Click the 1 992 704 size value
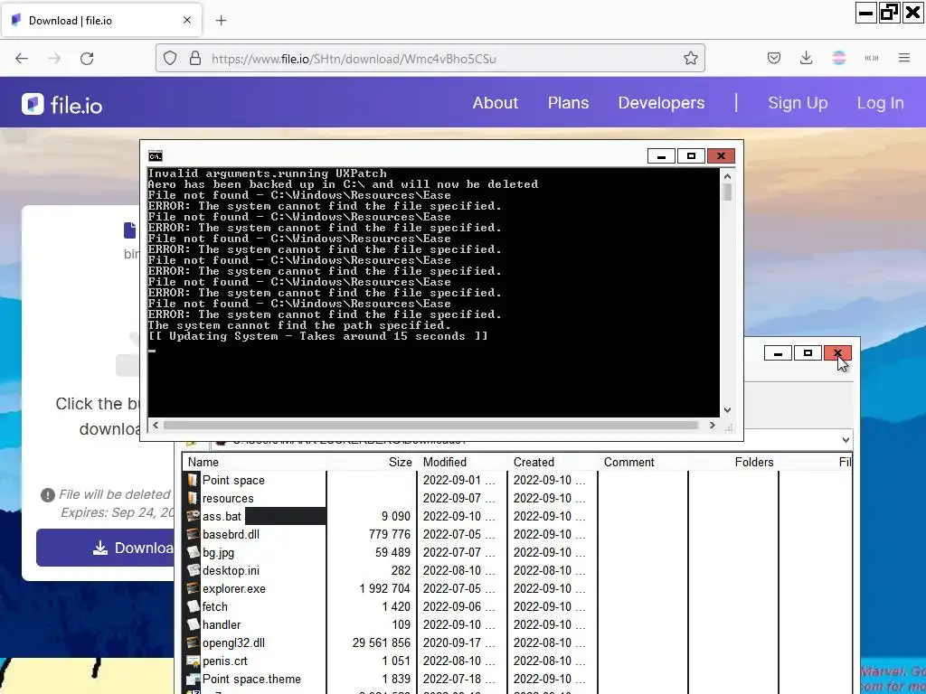926x694 pixels. (384, 589)
